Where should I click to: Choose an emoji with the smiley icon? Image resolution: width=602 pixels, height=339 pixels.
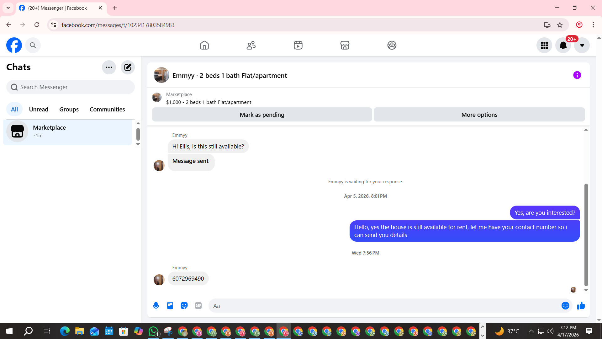[x=565, y=305]
